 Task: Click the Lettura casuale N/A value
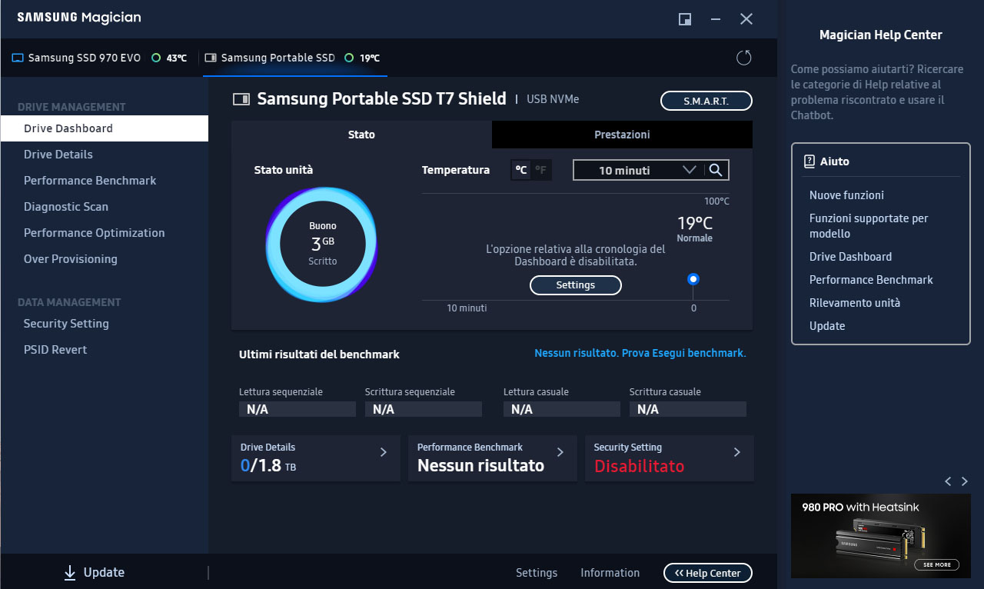(562, 409)
